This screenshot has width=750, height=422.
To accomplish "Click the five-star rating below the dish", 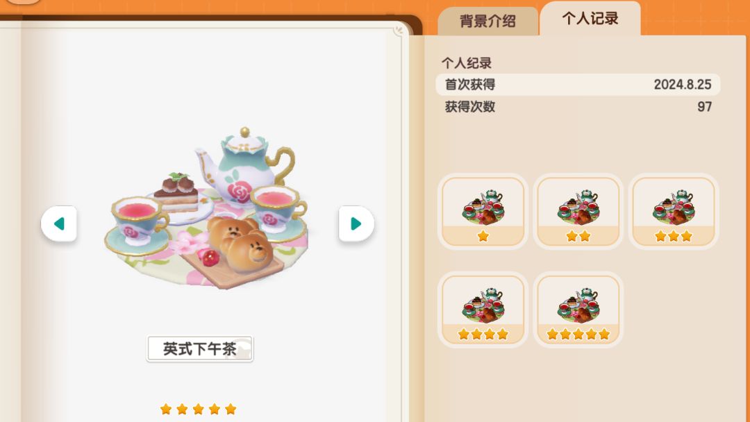I will (x=198, y=409).
